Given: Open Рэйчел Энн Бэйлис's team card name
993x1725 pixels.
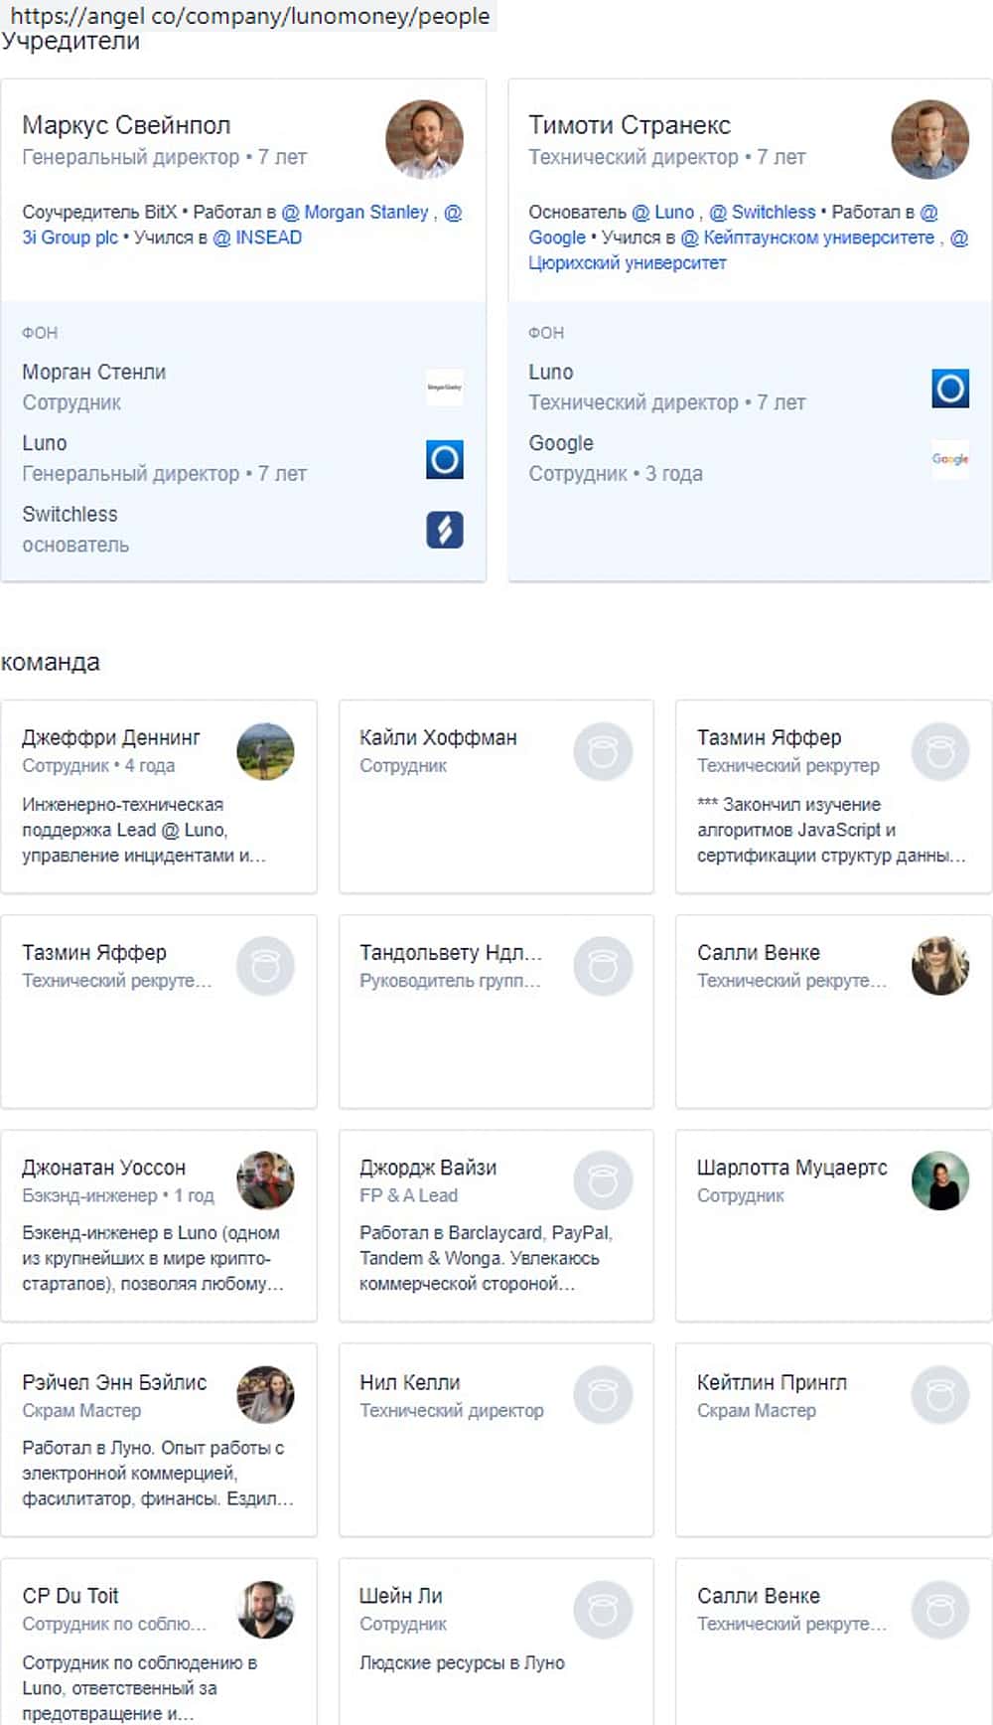Looking at the screenshot, I should 114,1382.
